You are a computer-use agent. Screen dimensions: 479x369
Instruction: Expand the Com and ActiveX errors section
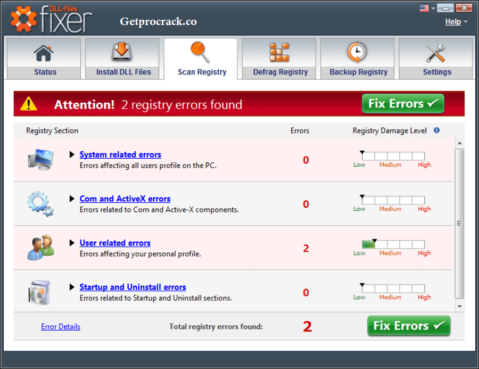[72, 199]
